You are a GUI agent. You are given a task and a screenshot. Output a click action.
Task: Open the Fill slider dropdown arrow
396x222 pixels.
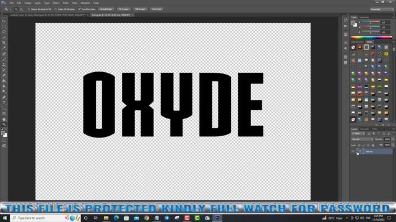click(x=393, y=146)
